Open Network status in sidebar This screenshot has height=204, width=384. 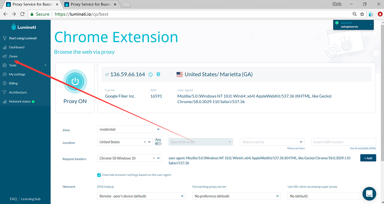[20, 101]
